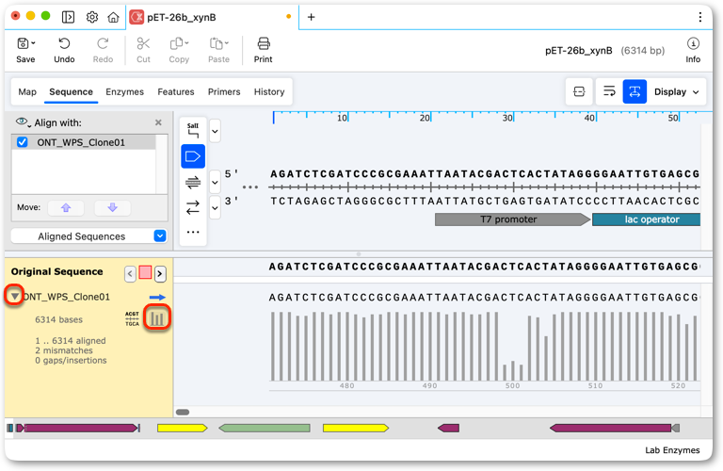Screen dimensions: 723x471
Task: Click the Lab Enzymes link
Action: coord(672,449)
